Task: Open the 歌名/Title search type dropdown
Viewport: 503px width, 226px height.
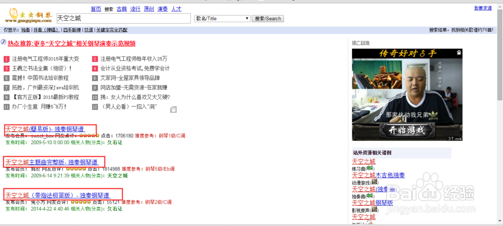Action: 223,19
